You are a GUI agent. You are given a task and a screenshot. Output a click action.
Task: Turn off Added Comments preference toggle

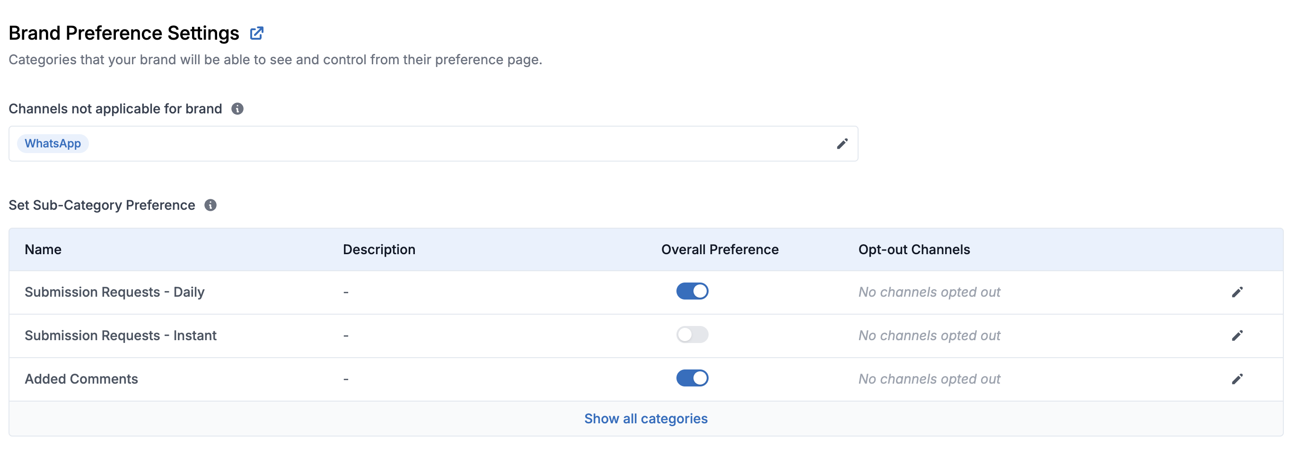click(692, 378)
